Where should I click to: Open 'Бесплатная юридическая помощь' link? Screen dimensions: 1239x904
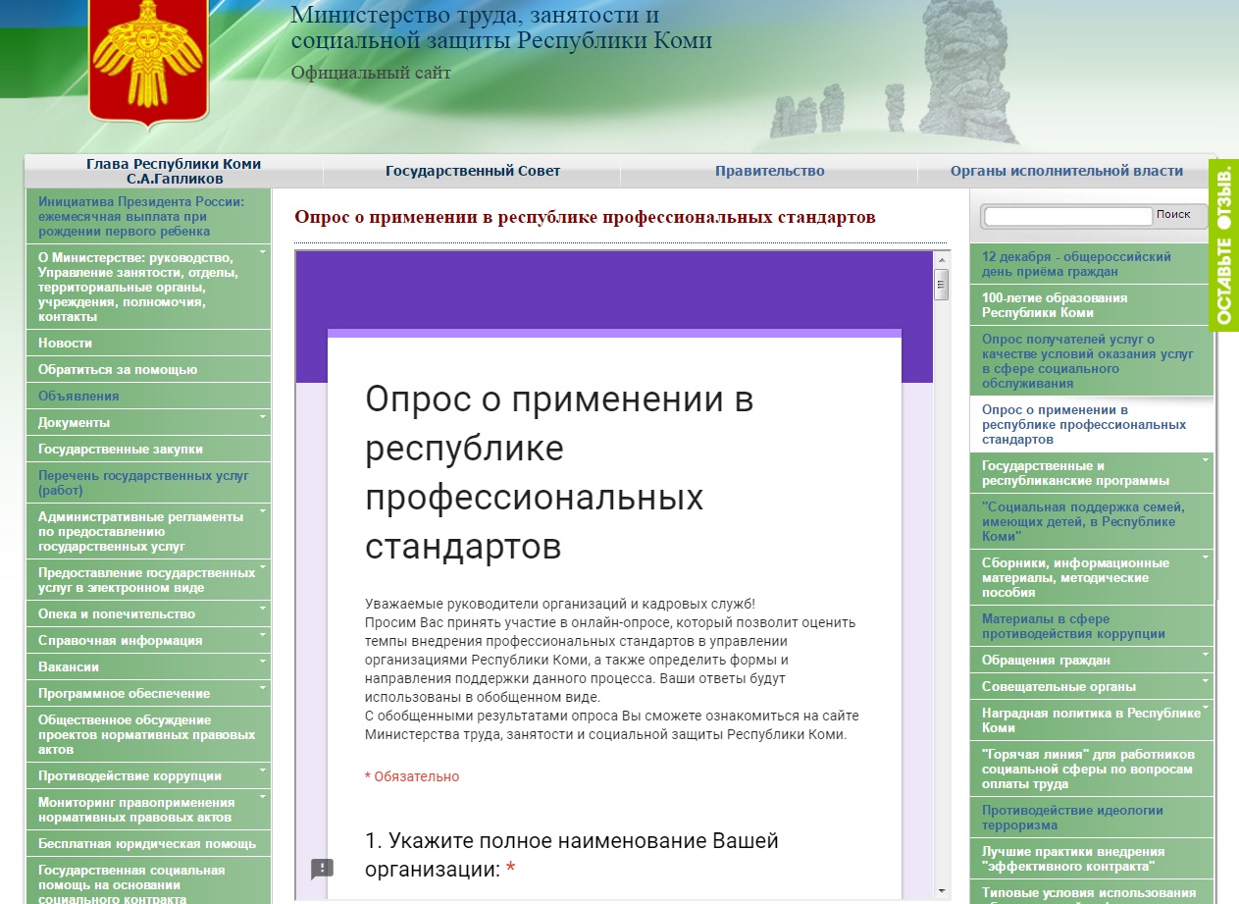(148, 844)
